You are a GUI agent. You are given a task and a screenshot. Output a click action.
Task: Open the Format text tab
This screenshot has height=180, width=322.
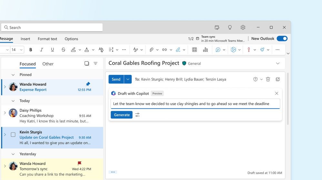[47, 39]
